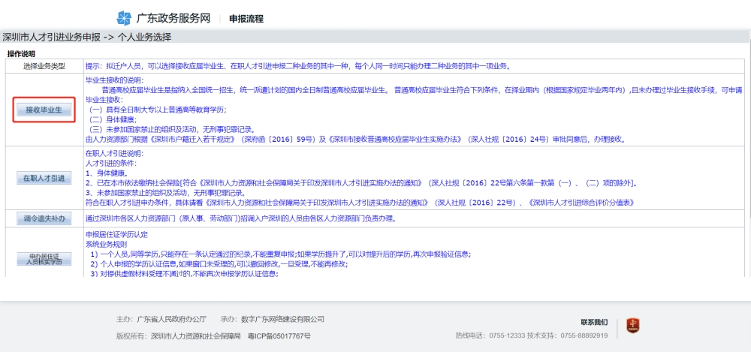751x352 pixels.
Task: Click the line （一）具有全日制大专以上普通高等教育学历
Action: (158, 110)
